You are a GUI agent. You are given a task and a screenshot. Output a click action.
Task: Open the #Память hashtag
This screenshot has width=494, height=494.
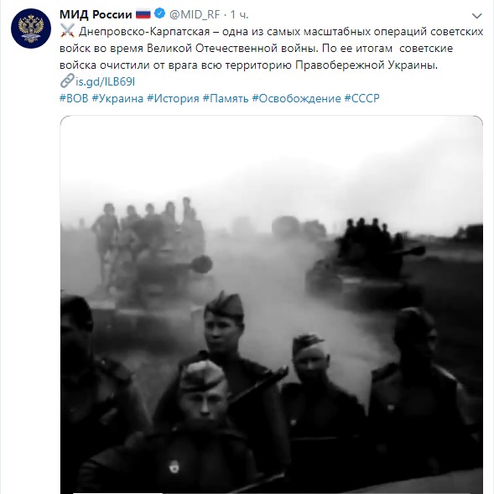226,98
